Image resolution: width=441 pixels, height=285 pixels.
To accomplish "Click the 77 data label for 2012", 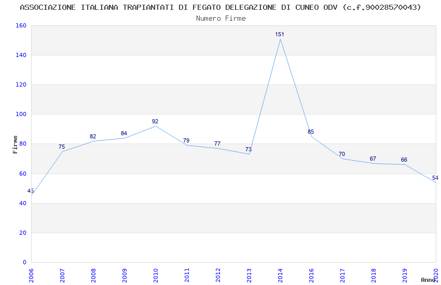I will (217, 144).
